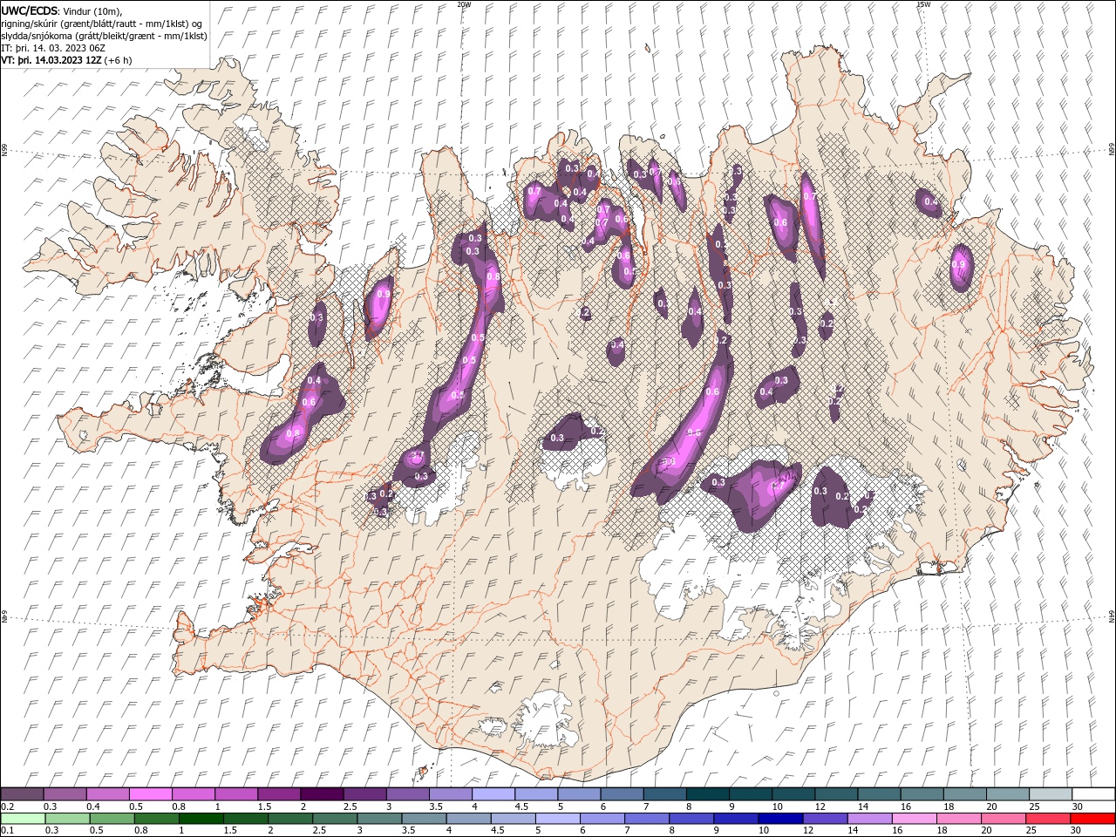The width and height of the screenshot is (1116, 837).
Task: Click the pale green 0.1 legend swatch
Action: click(x=24, y=819)
